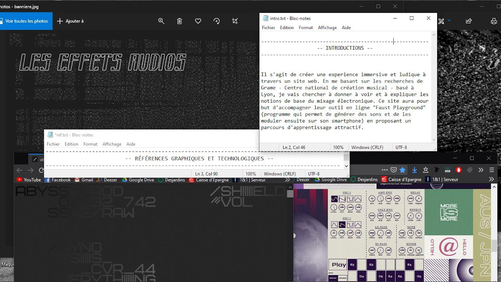This screenshot has width=501, height=282.
Task: Select sawtooth waveform in OSC-2
Action: pyautogui.click(x=342, y=225)
